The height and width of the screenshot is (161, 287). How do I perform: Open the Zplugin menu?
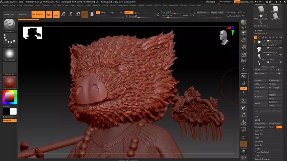pyautogui.click(x=183, y=5)
